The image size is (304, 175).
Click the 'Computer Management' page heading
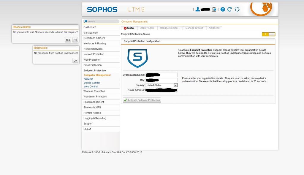point(134,22)
